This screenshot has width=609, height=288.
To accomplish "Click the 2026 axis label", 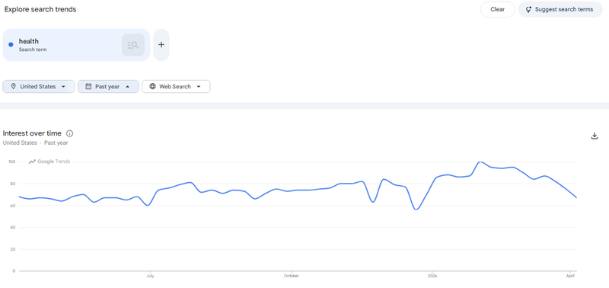I will [x=432, y=276].
